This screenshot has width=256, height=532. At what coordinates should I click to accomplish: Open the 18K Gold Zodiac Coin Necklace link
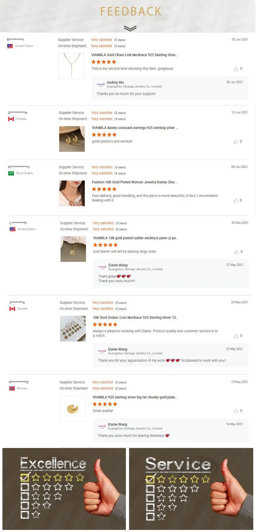point(136,318)
